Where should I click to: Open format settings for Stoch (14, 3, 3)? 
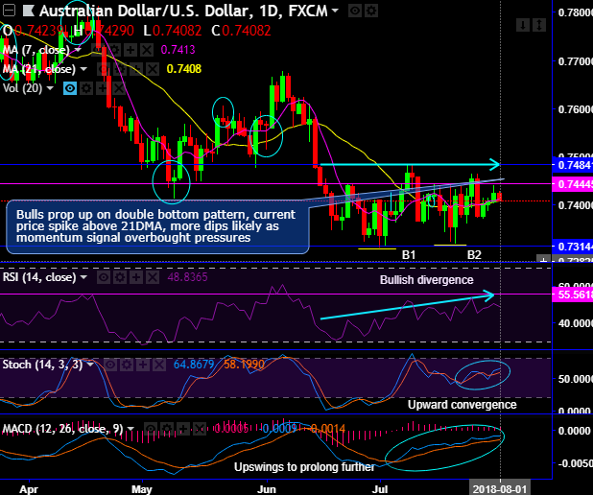point(127,365)
